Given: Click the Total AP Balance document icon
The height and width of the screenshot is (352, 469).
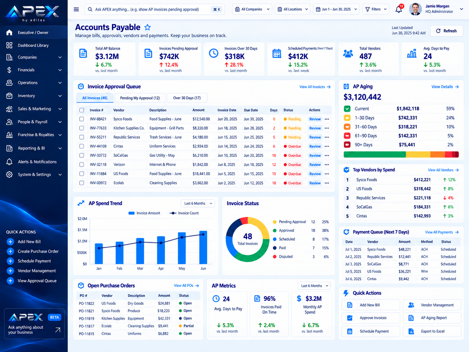Looking at the screenshot, I should point(83,53).
